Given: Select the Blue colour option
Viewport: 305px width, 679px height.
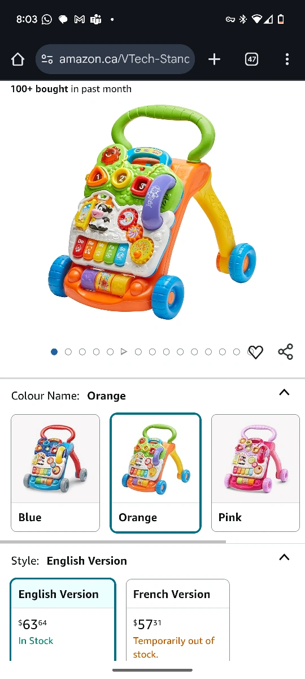Looking at the screenshot, I should coord(55,473).
